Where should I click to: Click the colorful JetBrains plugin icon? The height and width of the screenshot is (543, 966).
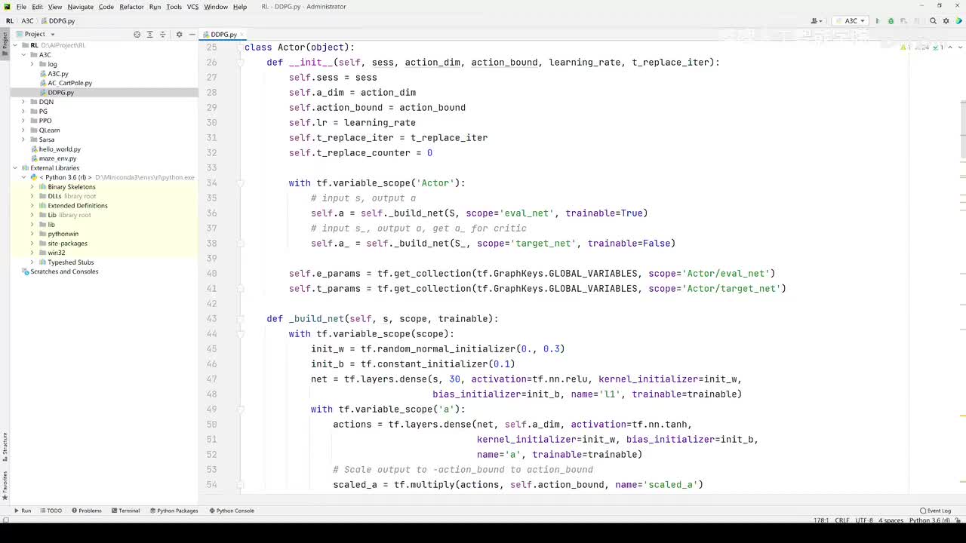pyautogui.click(x=958, y=21)
